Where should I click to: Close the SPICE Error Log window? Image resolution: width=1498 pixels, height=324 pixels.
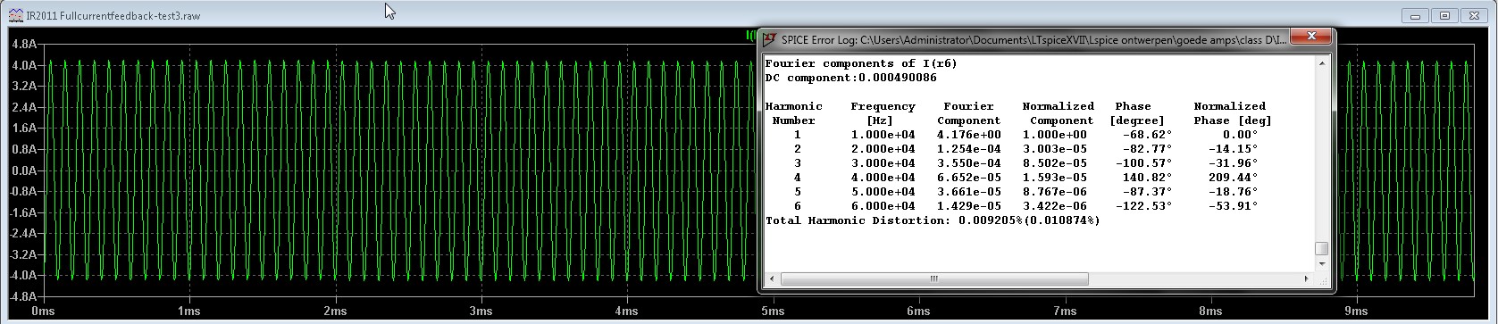pos(1312,37)
